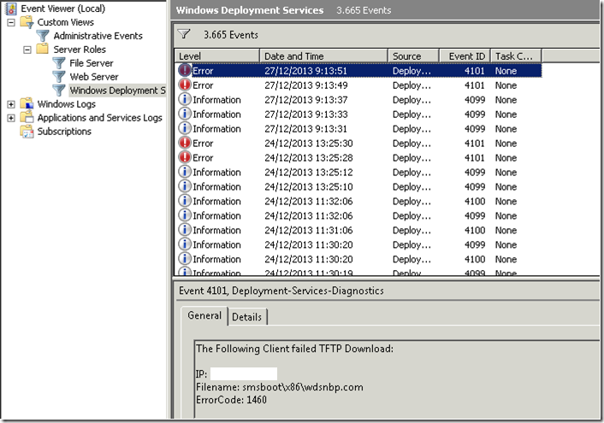
Task: Click the Level column header
Action: pyautogui.click(x=216, y=56)
